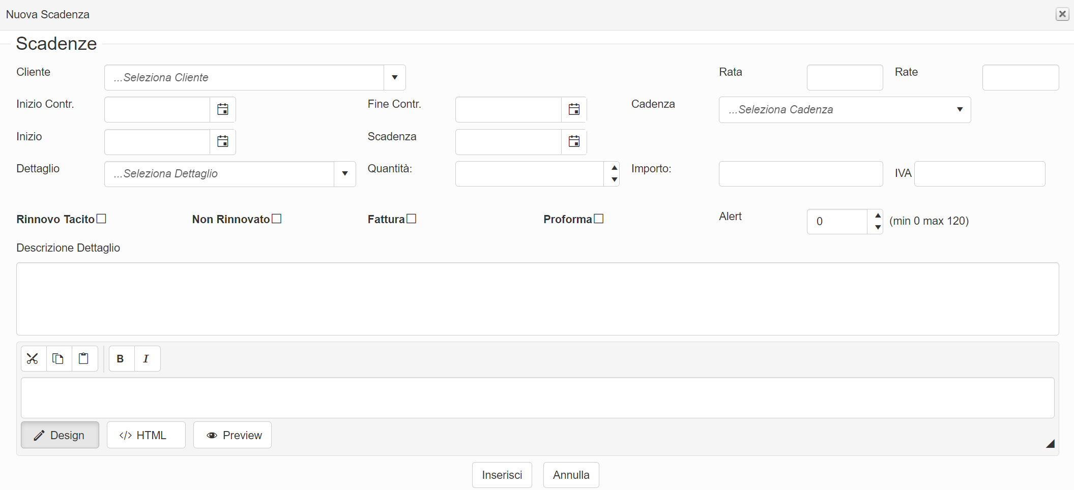Tick the Fattura checkbox
Screen dimensions: 1074x490
(412, 219)
